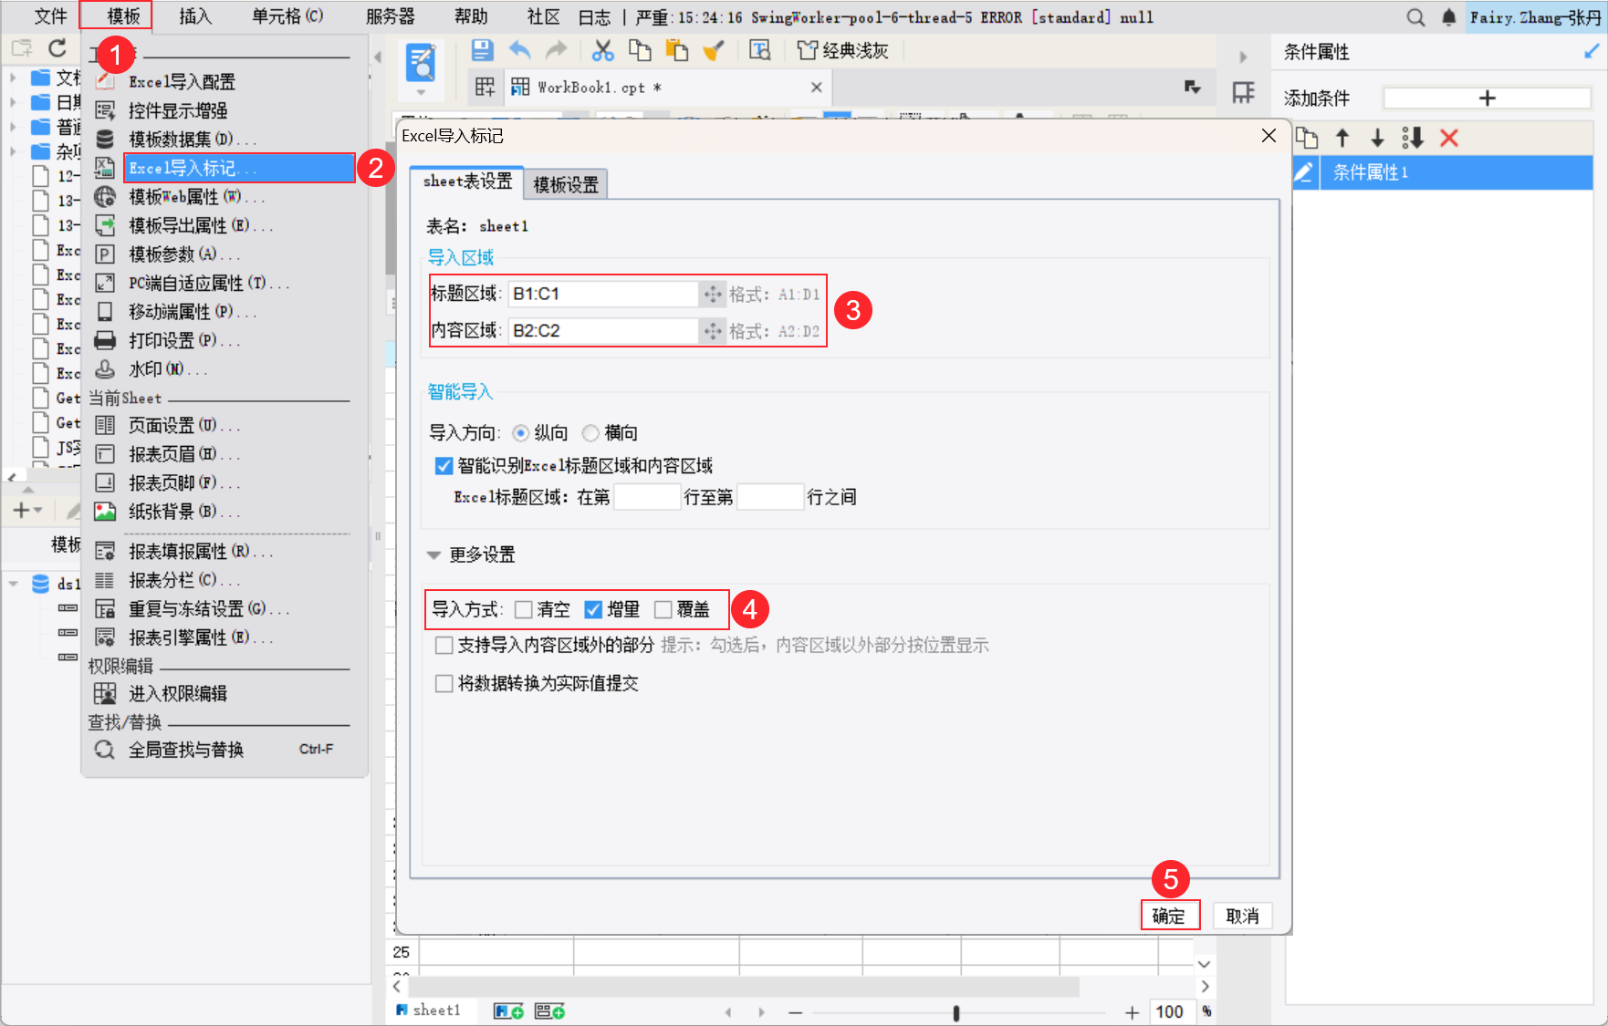Click the 内容区域 input field
Screen dimensions: 1608x1026
coord(603,331)
